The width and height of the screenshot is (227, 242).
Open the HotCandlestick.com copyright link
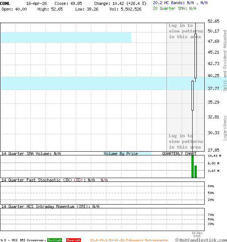click(x=201, y=240)
